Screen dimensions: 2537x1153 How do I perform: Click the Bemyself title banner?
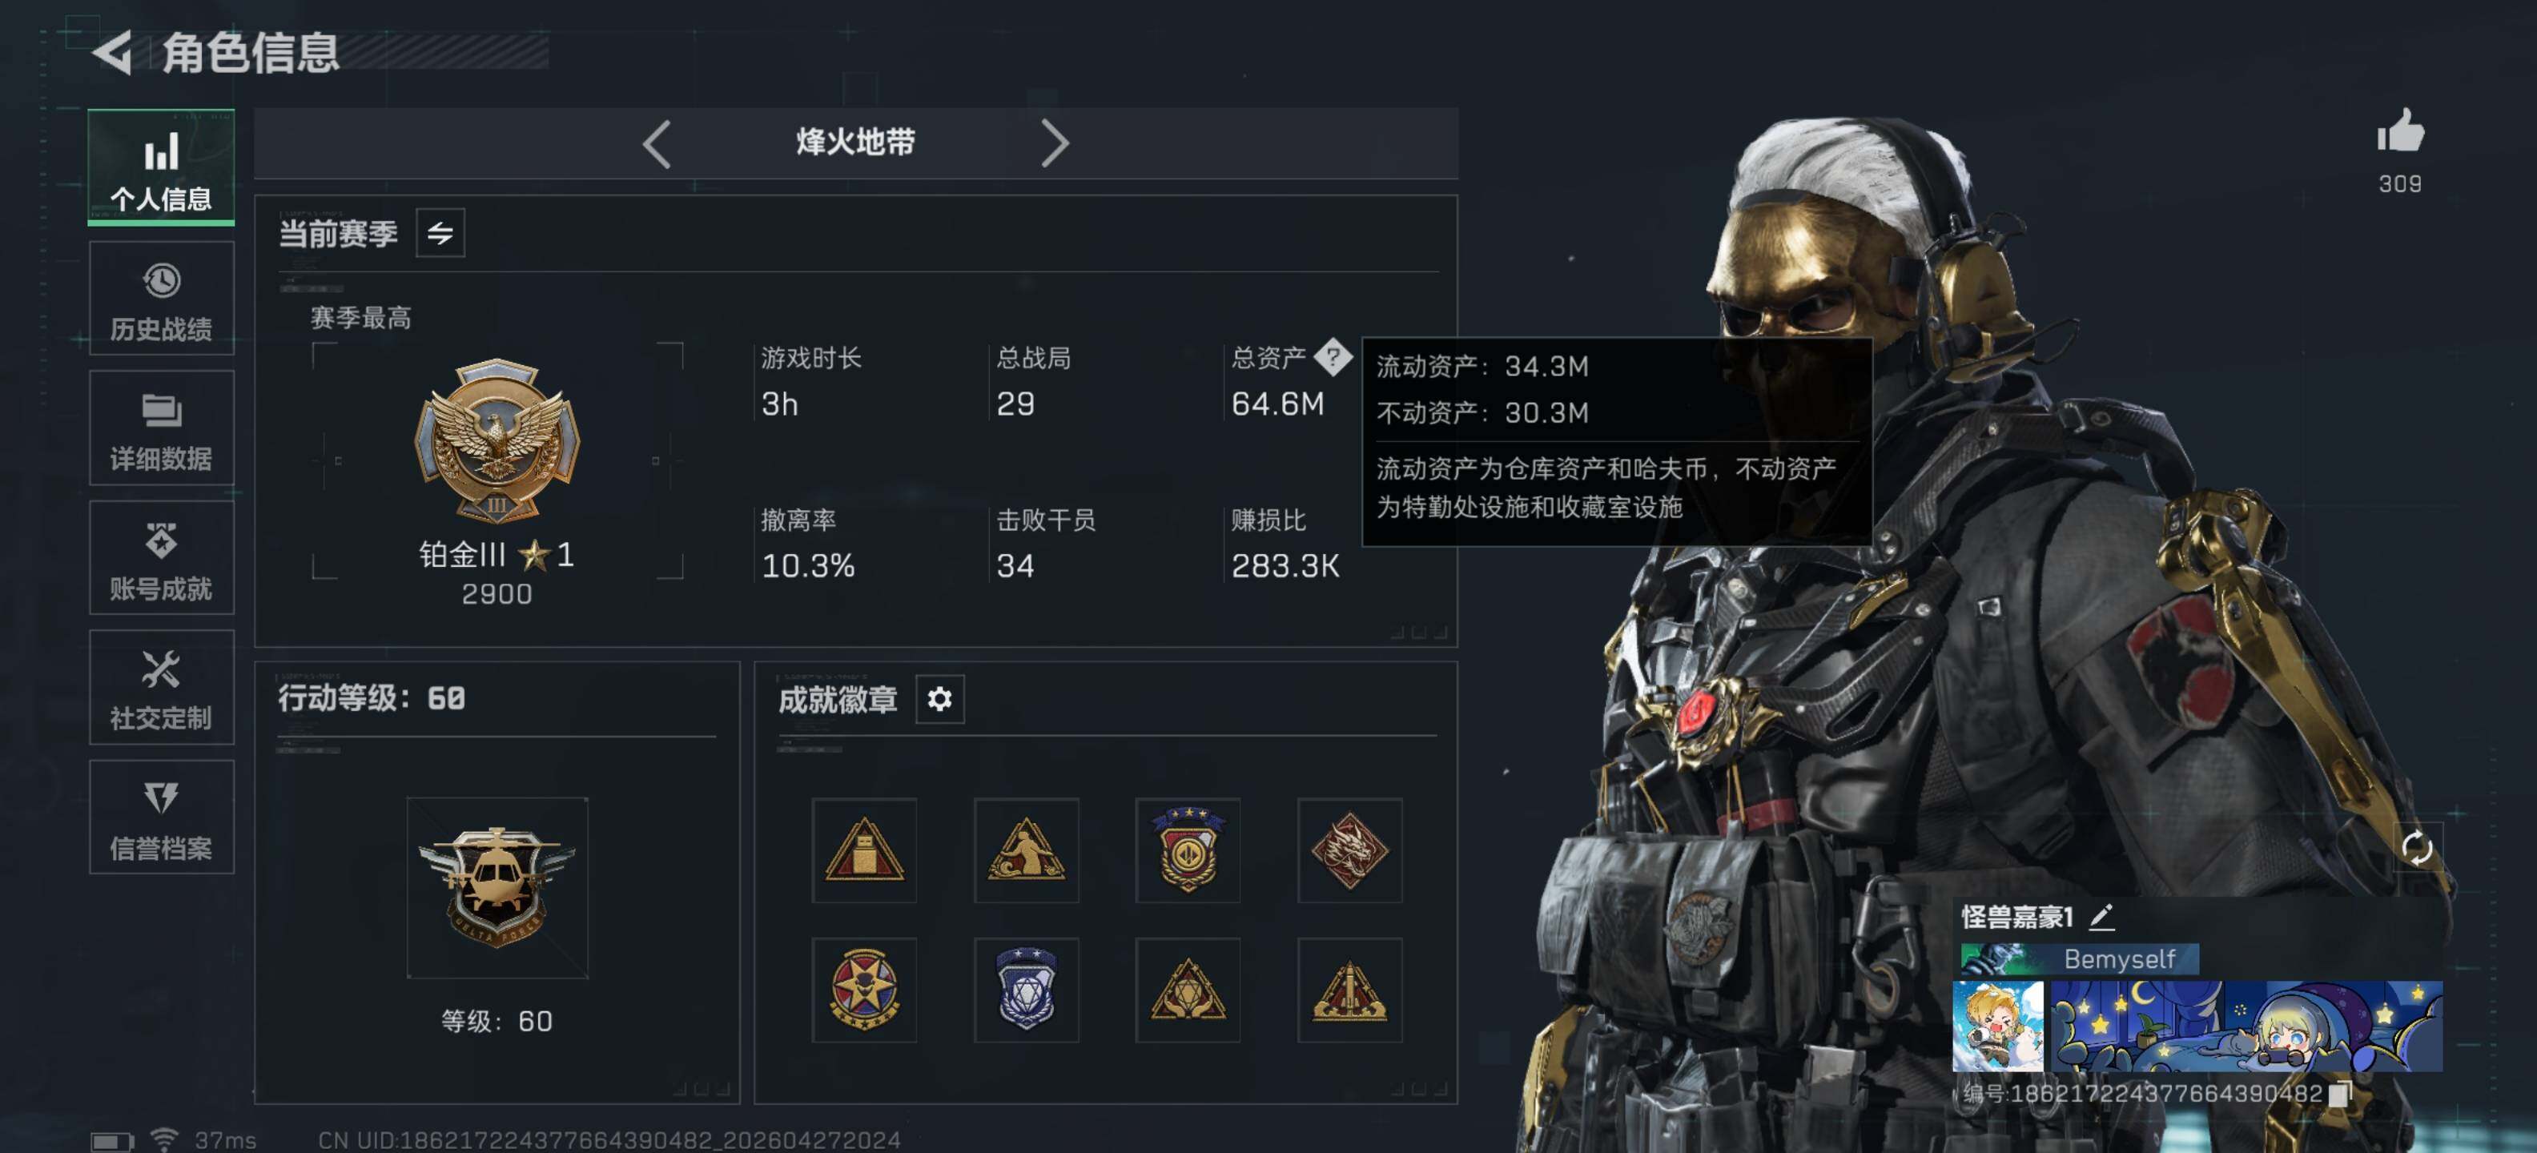[x=2079, y=959]
